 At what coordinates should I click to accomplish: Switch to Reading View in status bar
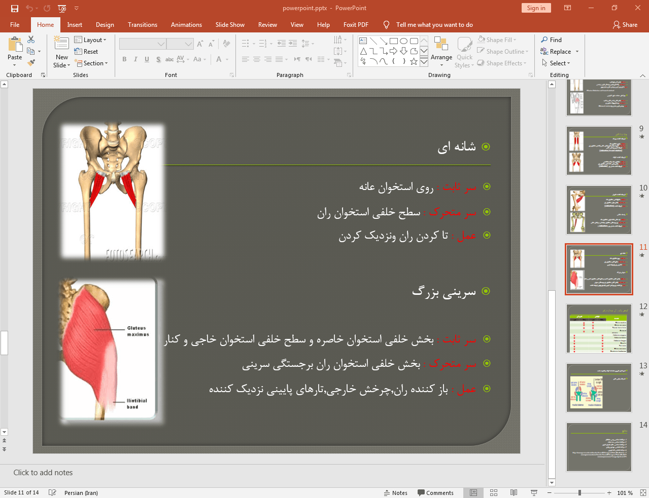pos(514,492)
